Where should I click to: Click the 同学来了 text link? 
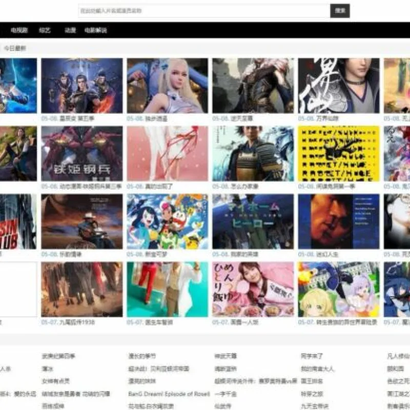[x=312, y=356]
